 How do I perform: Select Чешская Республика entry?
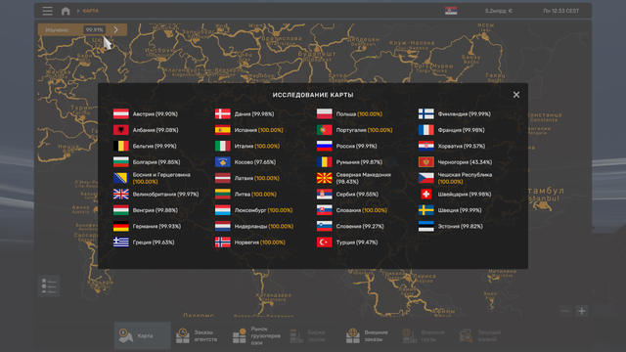[455, 178]
